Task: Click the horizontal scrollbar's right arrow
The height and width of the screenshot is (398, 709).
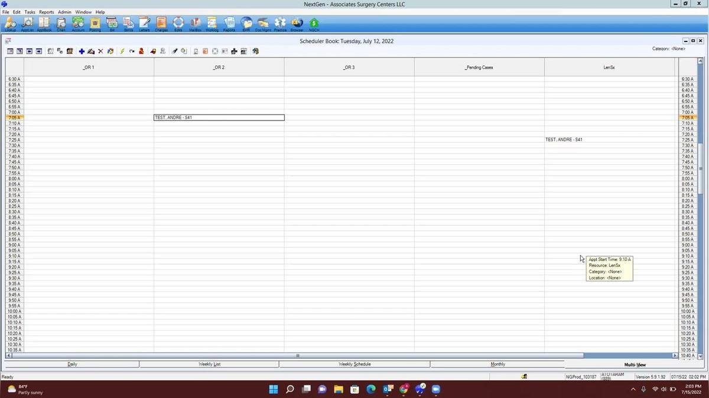Action: click(x=675, y=355)
